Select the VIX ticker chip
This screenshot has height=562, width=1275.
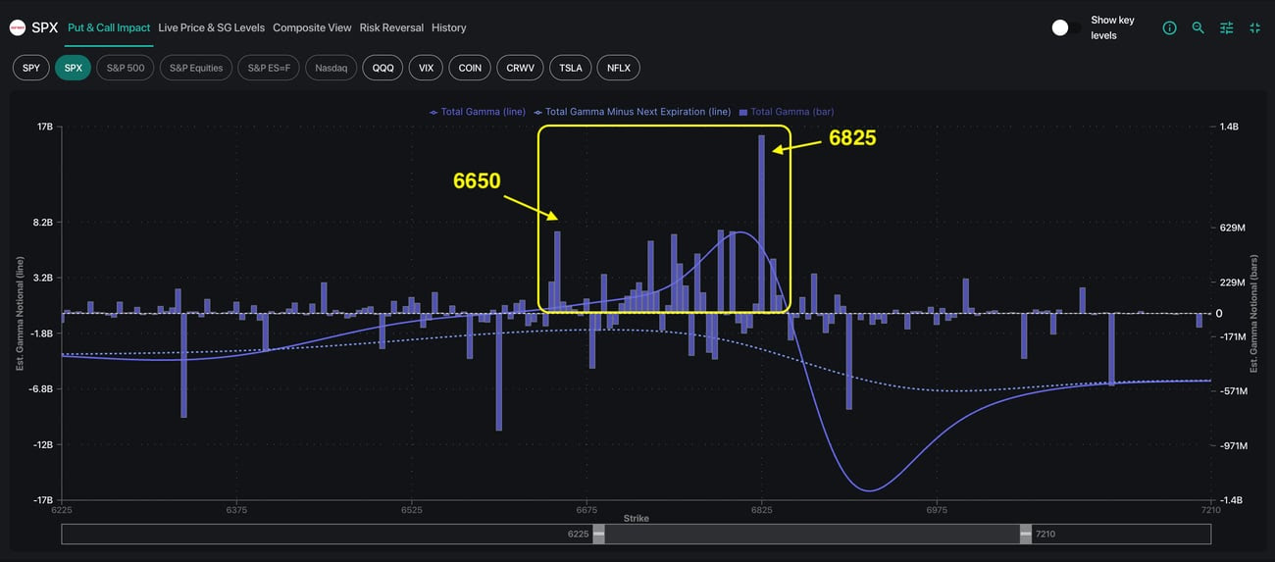click(x=426, y=68)
